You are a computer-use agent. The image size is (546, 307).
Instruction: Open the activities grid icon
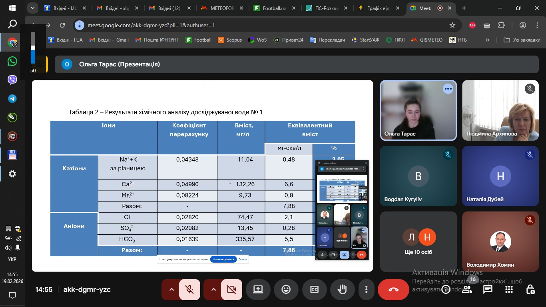point(509,289)
